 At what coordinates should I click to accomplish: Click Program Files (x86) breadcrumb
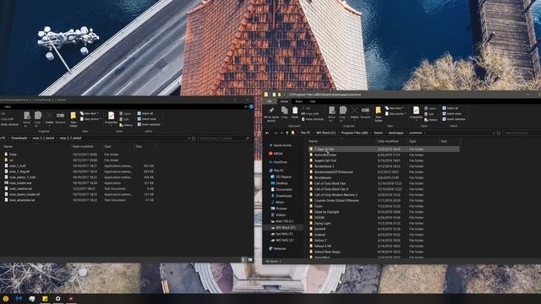pyautogui.click(x=355, y=133)
